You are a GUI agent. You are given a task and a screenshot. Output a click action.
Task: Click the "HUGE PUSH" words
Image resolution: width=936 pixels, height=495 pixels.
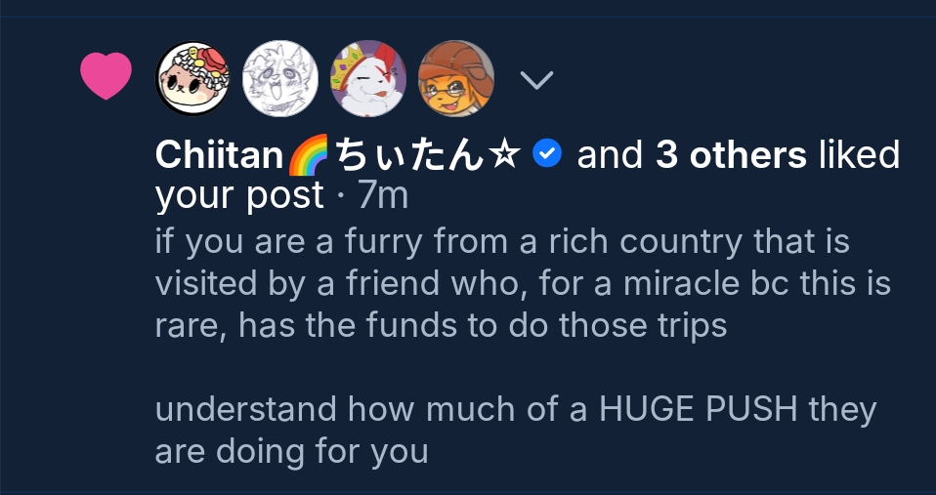(698, 409)
